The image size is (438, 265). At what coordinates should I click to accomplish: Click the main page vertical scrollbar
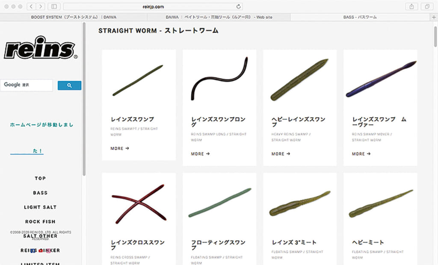tap(435, 37)
